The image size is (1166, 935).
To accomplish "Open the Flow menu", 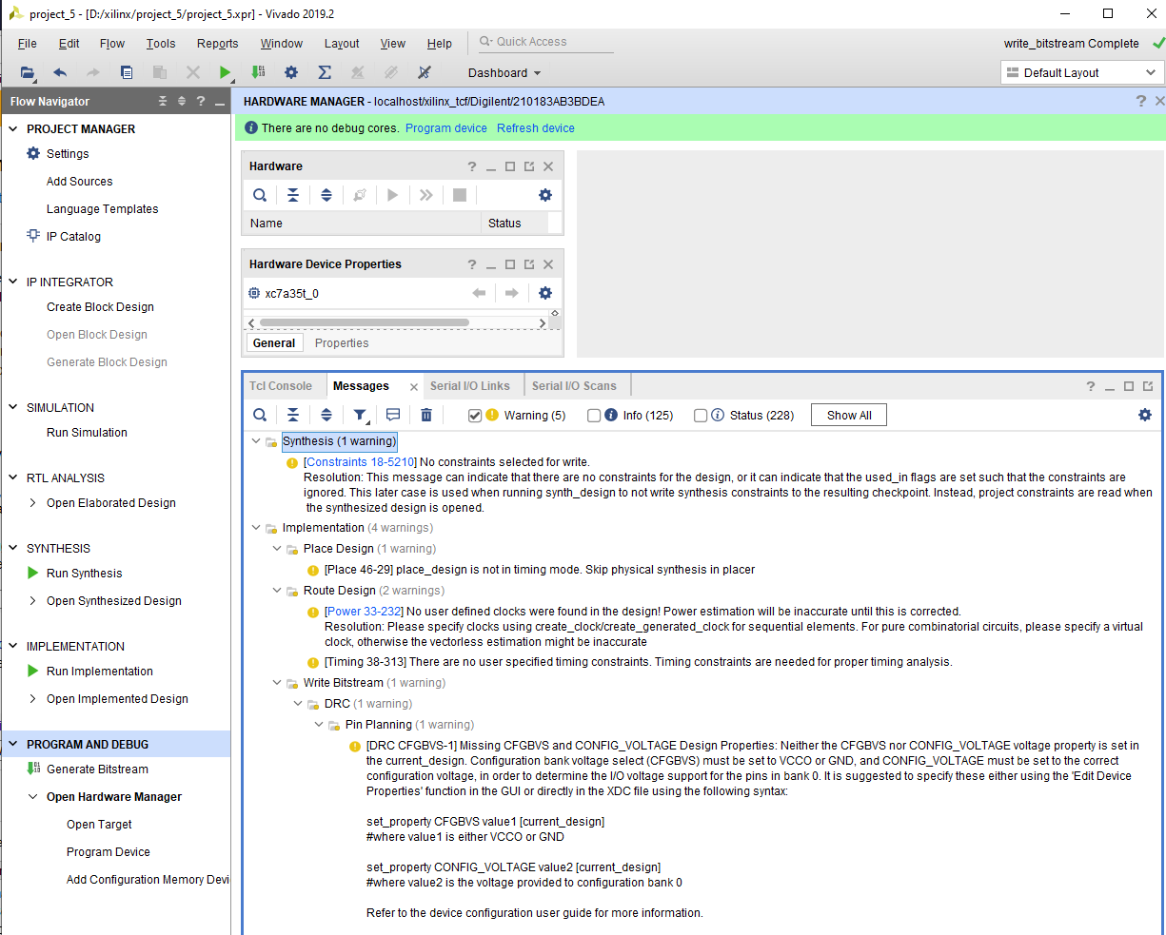I will click(112, 43).
